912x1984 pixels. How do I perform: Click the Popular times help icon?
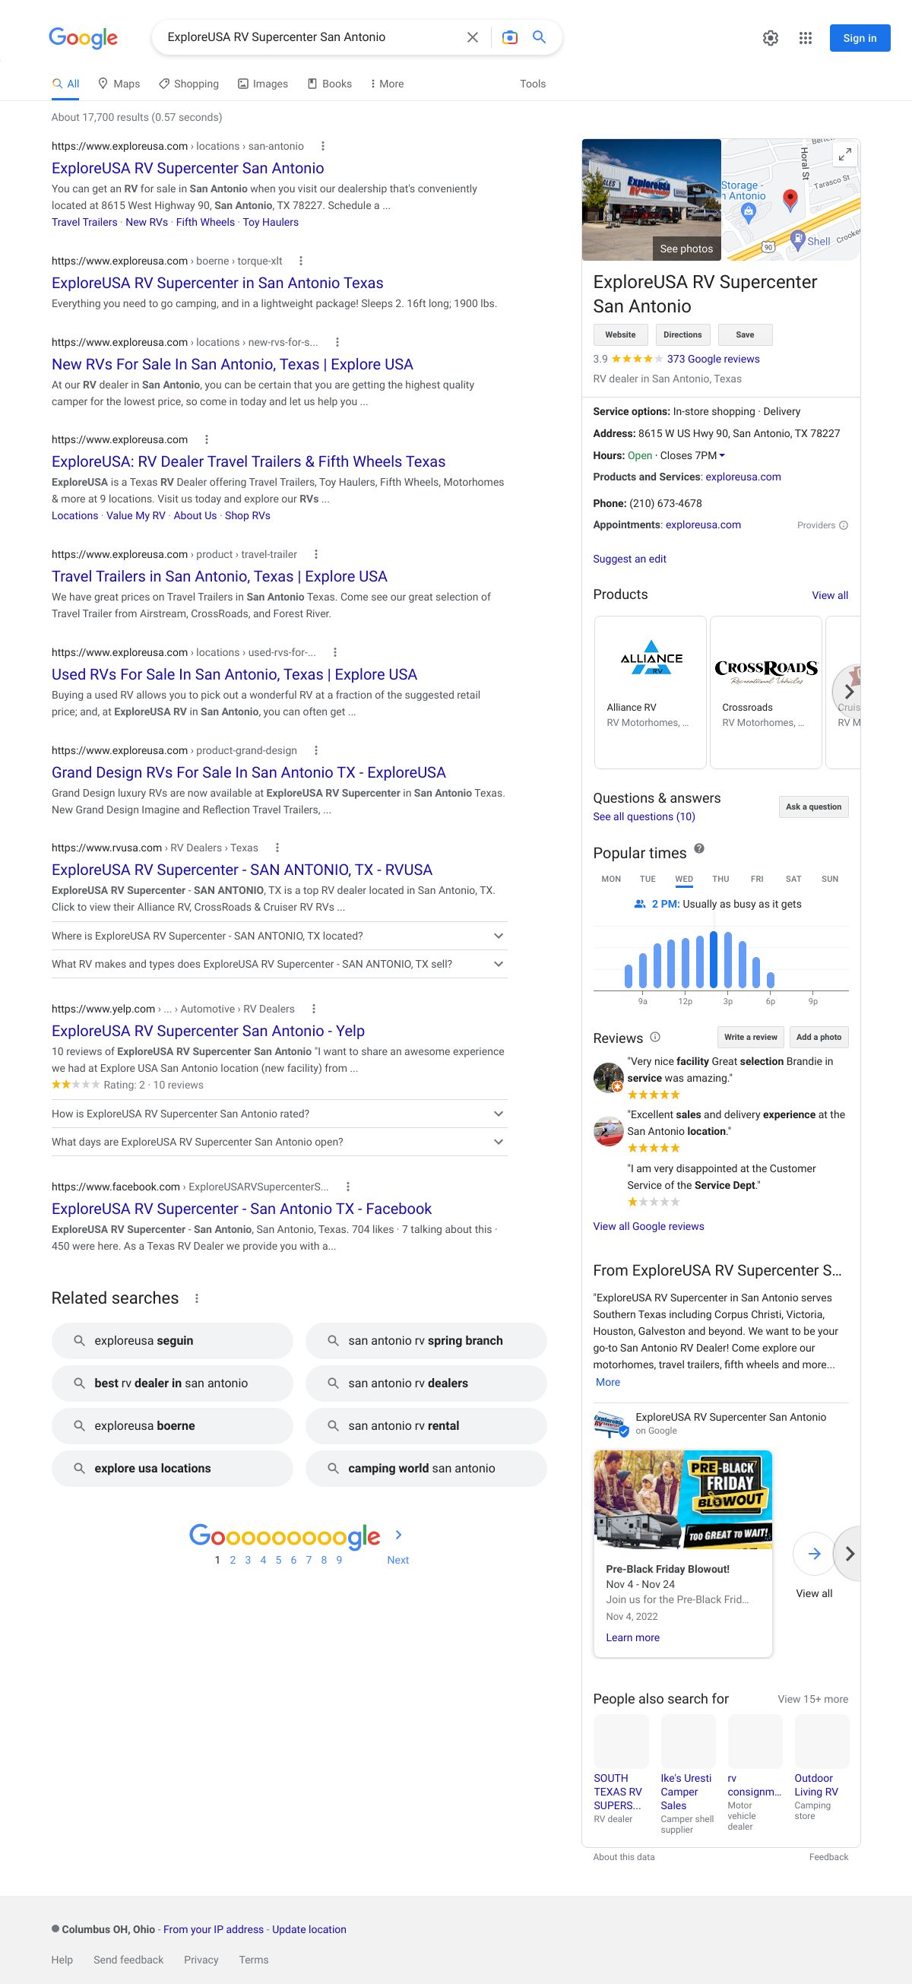(698, 849)
